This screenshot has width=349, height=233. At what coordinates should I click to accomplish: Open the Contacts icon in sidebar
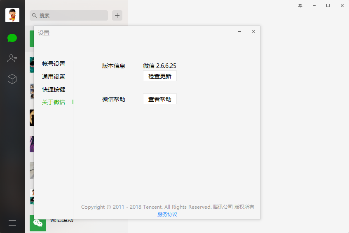[12, 58]
